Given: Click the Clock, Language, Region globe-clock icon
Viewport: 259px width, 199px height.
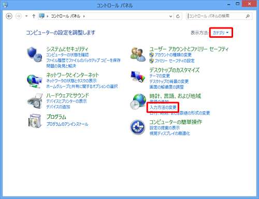Looking at the screenshot, I should coord(138,102).
